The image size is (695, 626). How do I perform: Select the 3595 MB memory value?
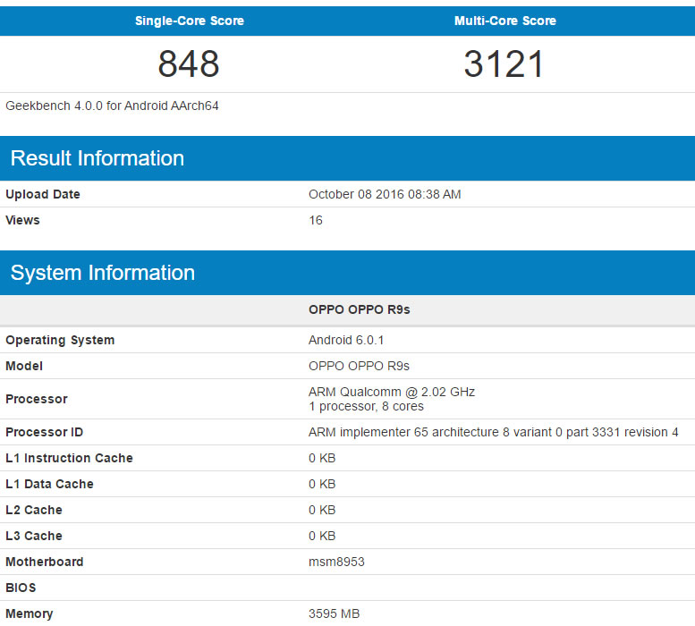click(x=334, y=613)
